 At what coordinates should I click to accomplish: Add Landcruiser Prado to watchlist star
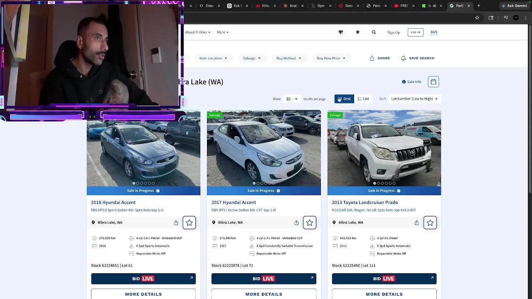[430, 223]
